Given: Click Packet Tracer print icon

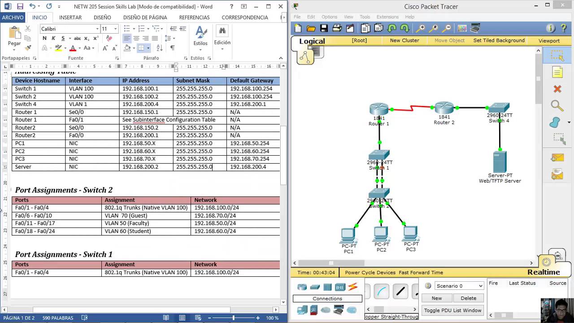Looking at the screenshot, I should (337, 28).
